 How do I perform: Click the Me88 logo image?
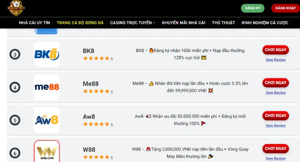click(x=46, y=87)
